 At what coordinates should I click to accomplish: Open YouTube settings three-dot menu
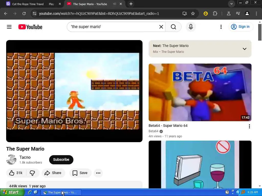click(x=221, y=27)
